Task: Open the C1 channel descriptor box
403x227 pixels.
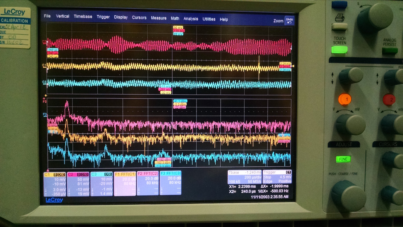Action: pyautogui.click(x=55, y=184)
